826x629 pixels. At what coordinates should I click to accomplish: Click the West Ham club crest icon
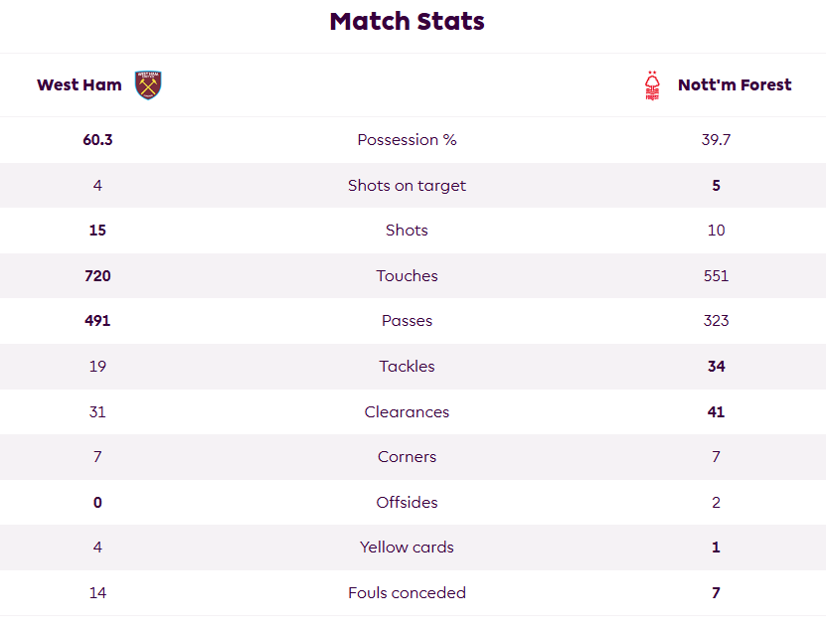[148, 84]
